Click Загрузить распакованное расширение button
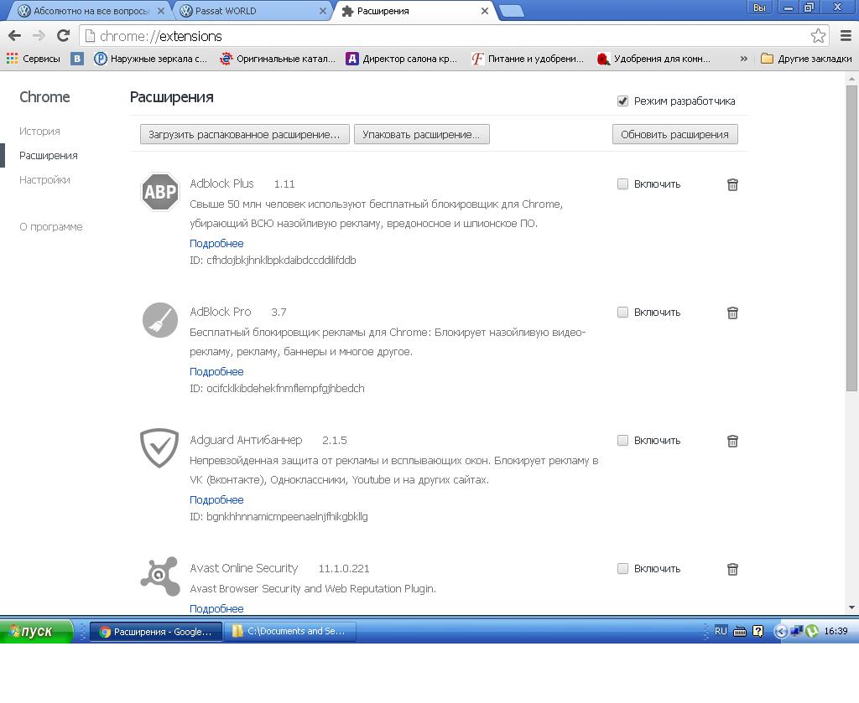The width and height of the screenshot is (859, 703). point(244,134)
